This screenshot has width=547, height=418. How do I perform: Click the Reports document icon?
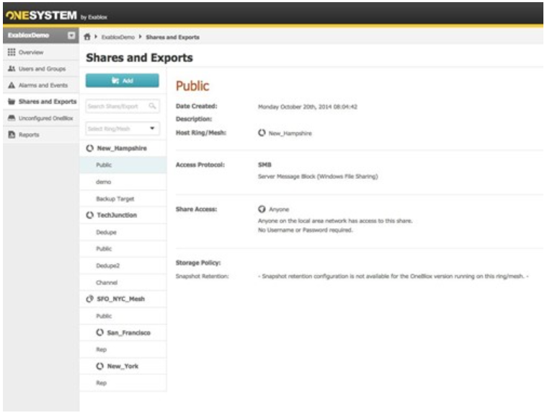[12, 134]
